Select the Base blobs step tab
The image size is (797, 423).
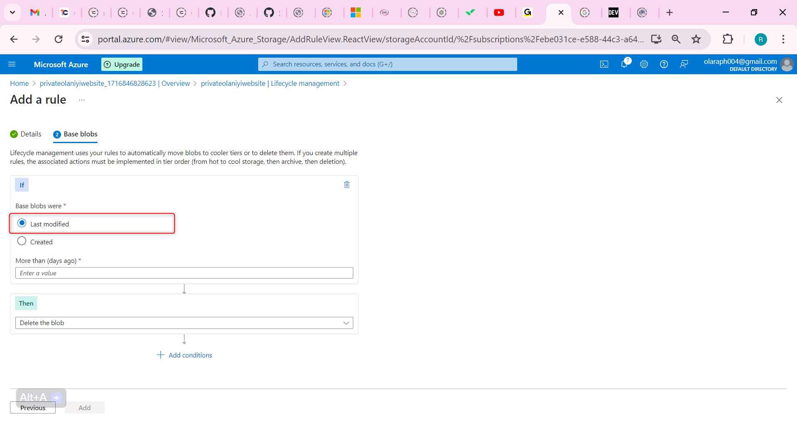tap(75, 134)
